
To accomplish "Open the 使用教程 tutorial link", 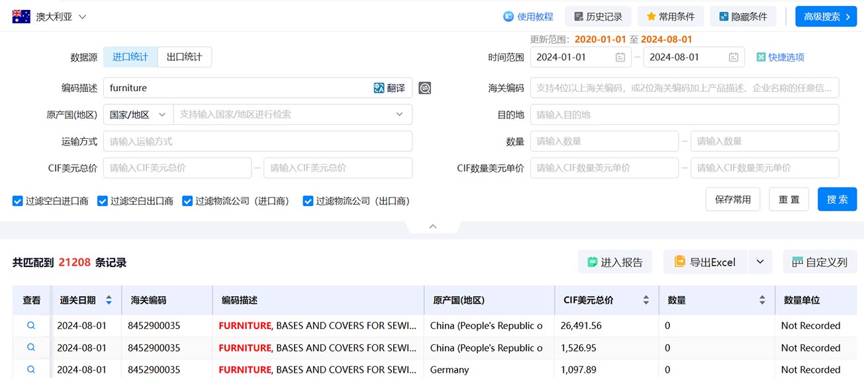I will click(528, 17).
